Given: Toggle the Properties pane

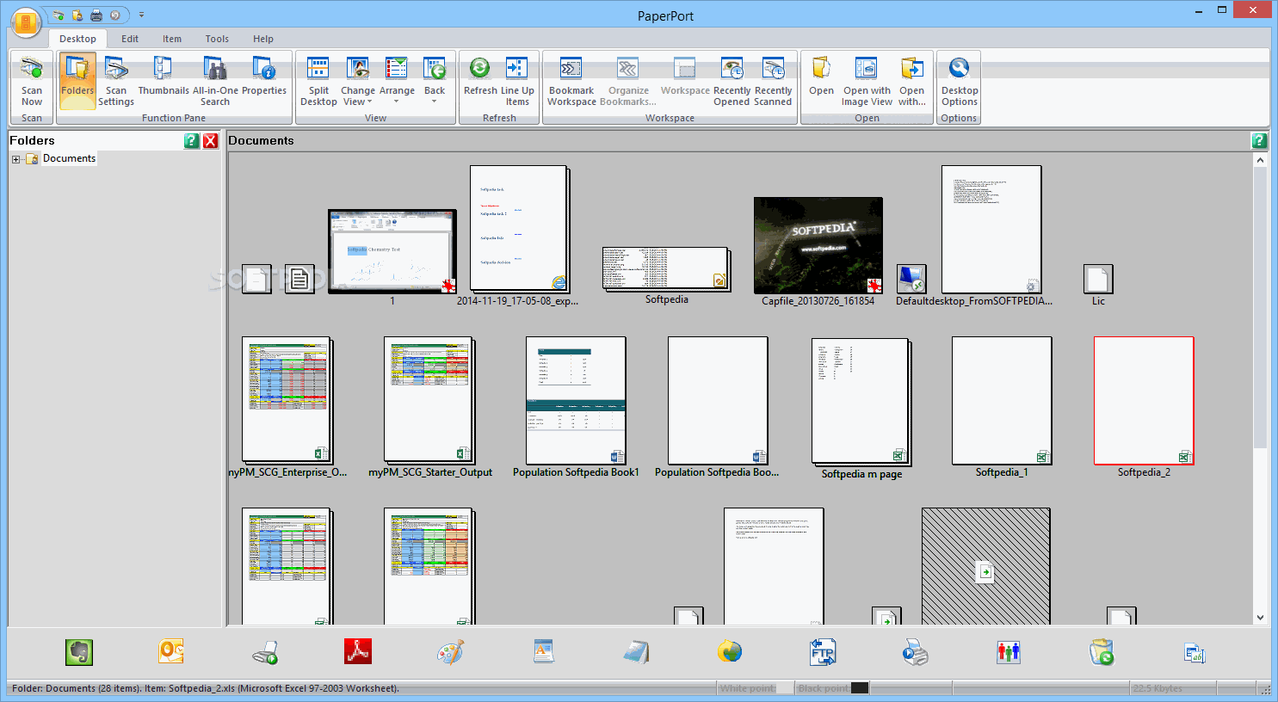Looking at the screenshot, I should pyautogui.click(x=263, y=80).
